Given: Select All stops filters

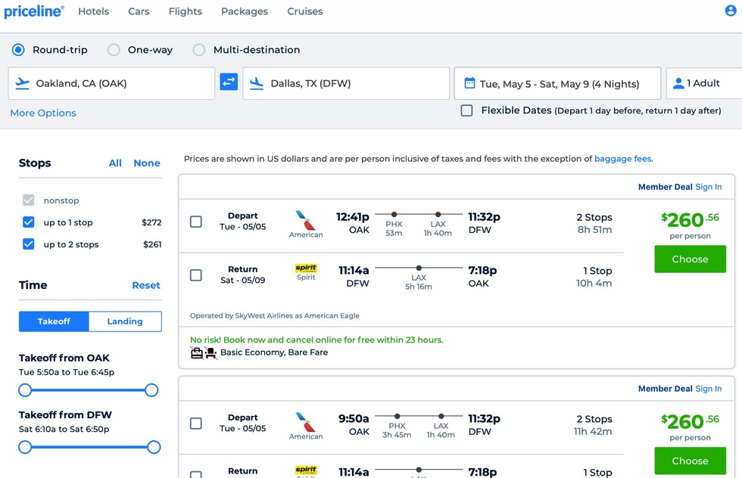Looking at the screenshot, I should (x=115, y=163).
